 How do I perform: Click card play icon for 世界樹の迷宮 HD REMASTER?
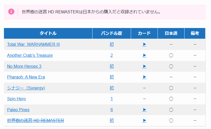click(x=144, y=121)
